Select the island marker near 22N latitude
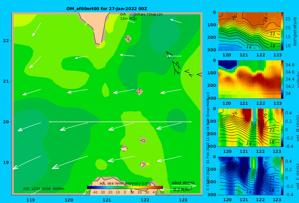 (x=128, y=39)
